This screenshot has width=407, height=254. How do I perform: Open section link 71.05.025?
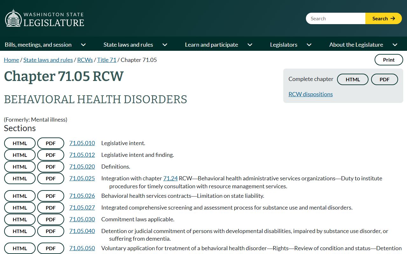[x=82, y=178]
